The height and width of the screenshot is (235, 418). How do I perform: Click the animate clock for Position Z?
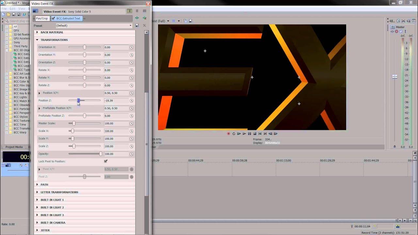coord(132,101)
